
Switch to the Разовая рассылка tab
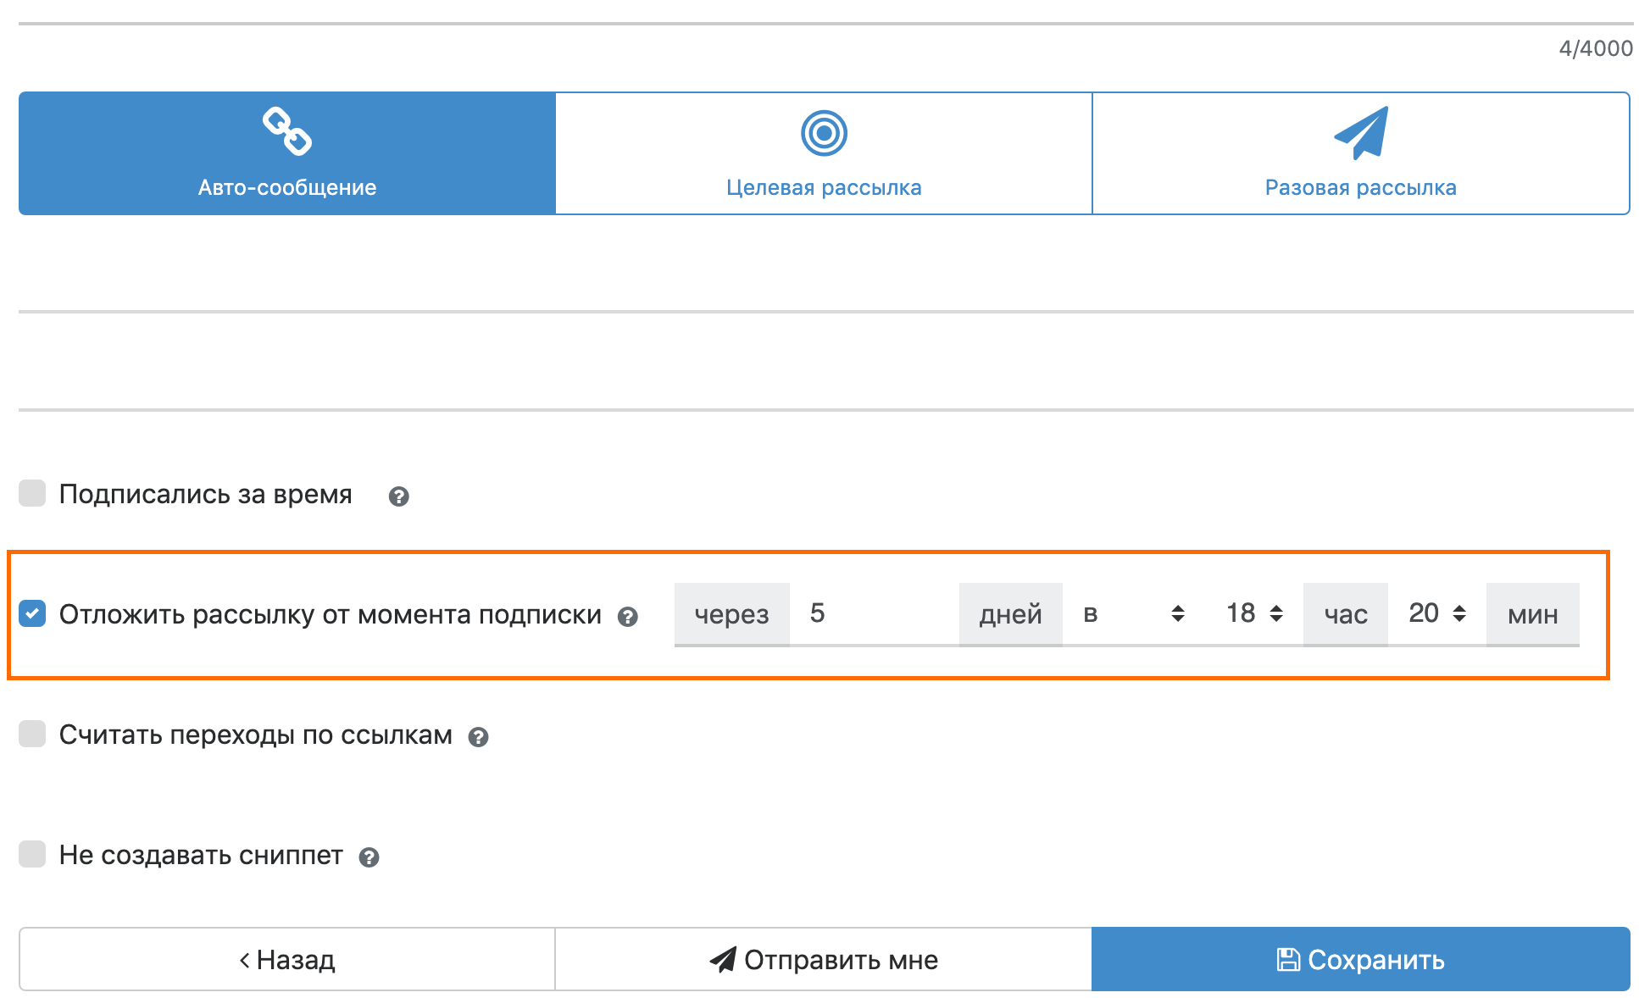[x=1361, y=153]
